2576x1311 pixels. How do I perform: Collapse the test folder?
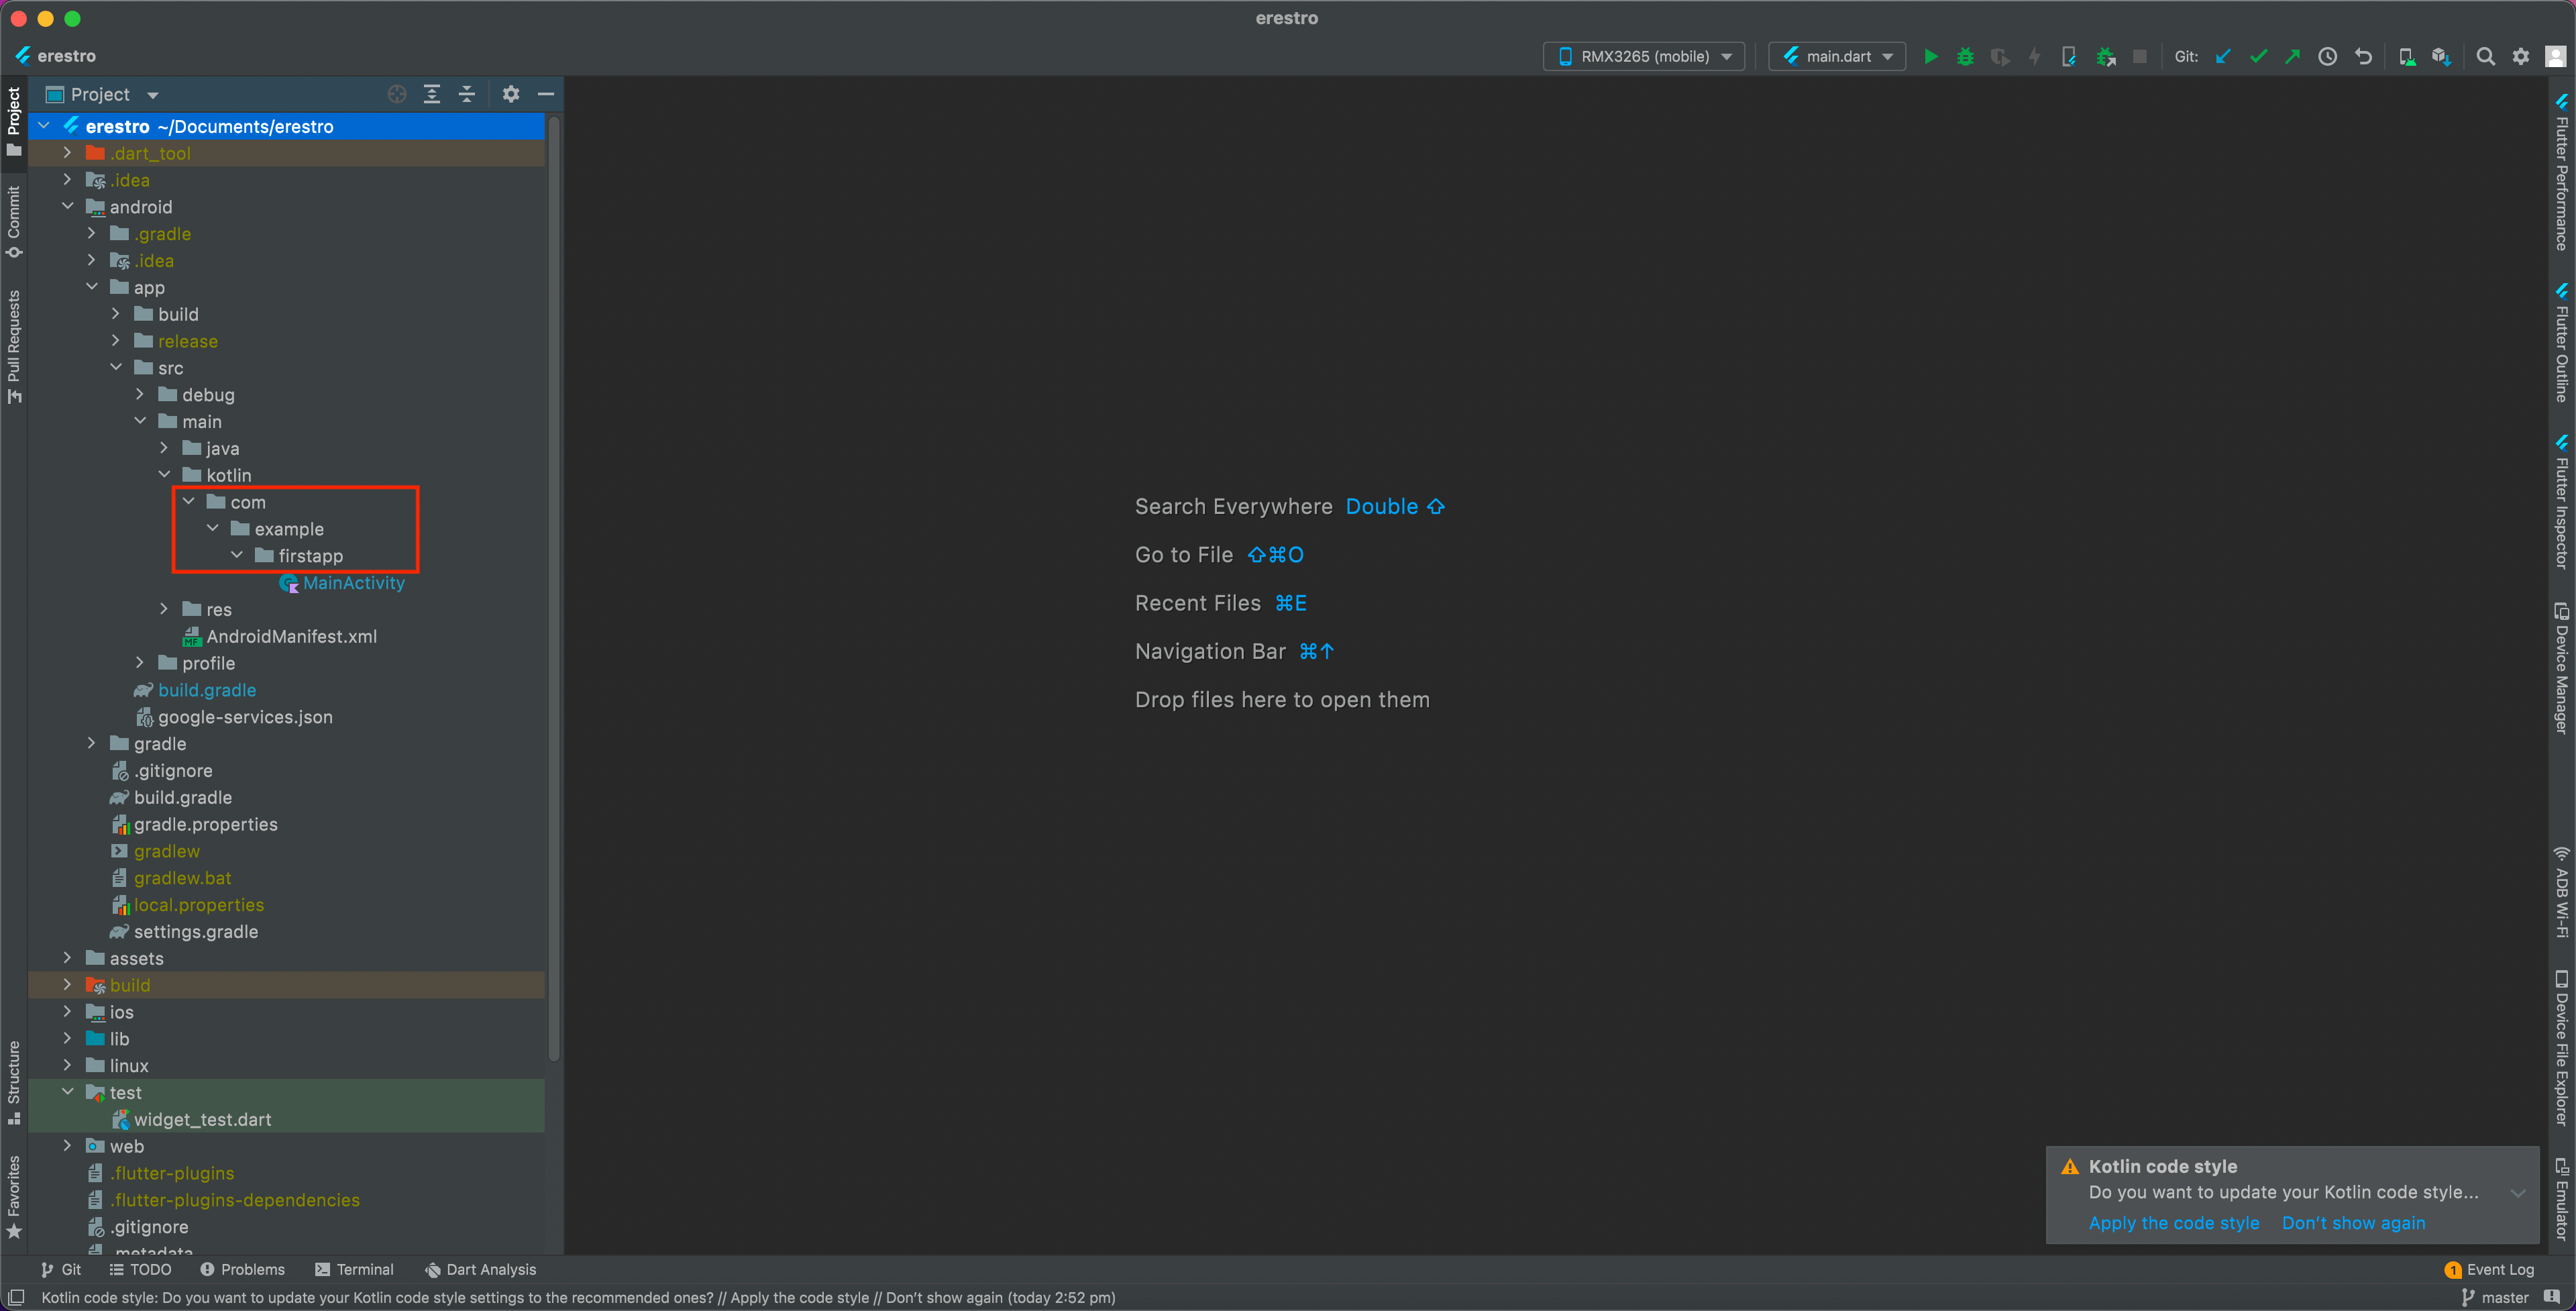click(68, 1092)
